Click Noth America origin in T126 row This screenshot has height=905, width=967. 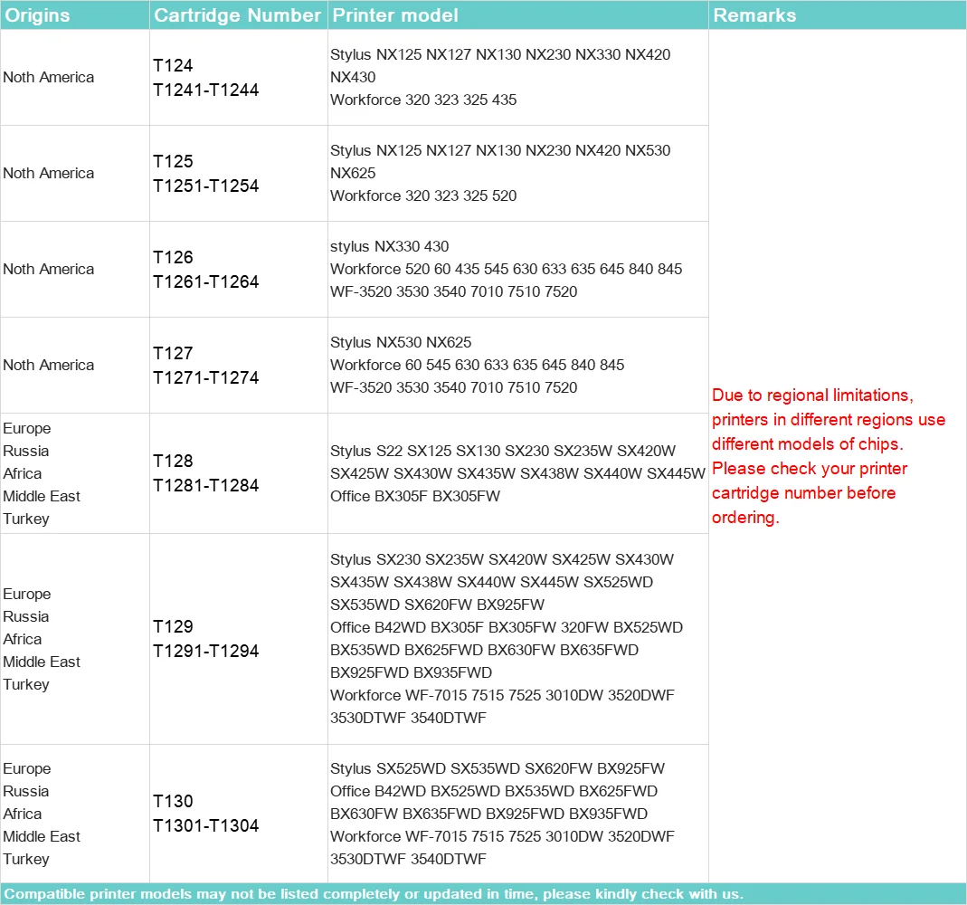click(x=49, y=270)
